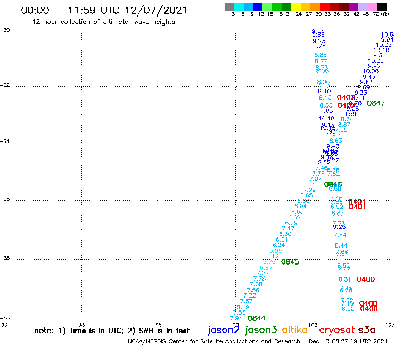
Task: Click the jason3 satellite label
Action: tap(261, 330)
